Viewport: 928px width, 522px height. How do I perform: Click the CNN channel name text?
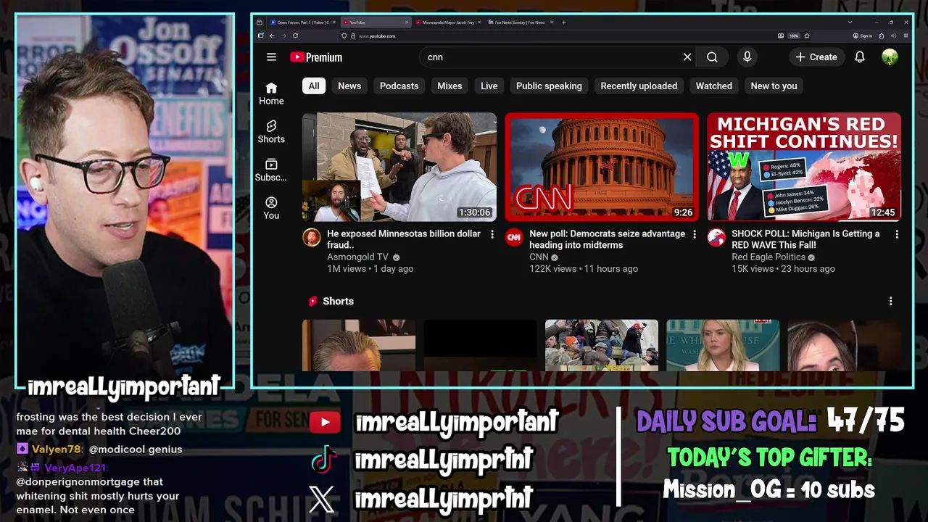(x=539, y=257)
